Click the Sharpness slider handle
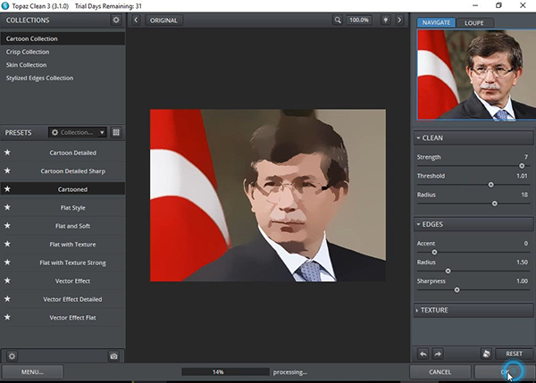The height and width of the screenshot is (383, 536). 456,290
